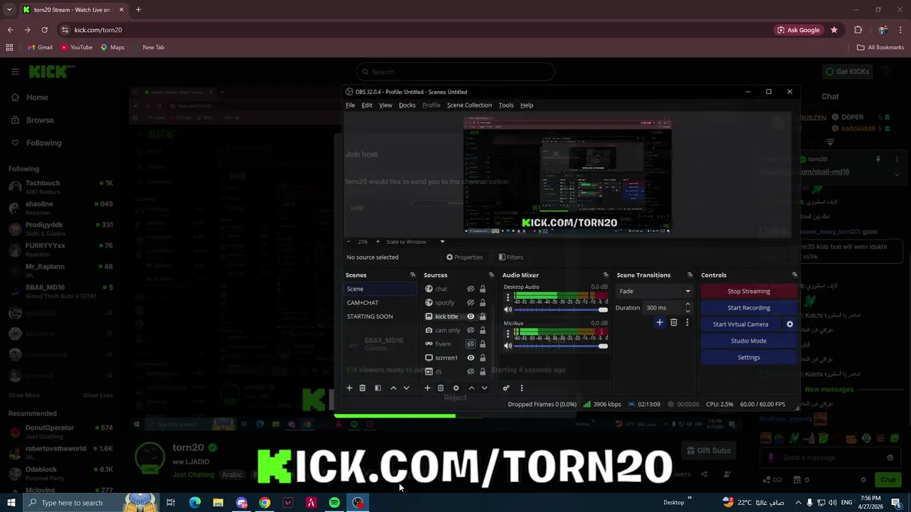Open Desktop Audio three-dot options
This screenshot has height=512, width=911.
(x=508, y=297)
